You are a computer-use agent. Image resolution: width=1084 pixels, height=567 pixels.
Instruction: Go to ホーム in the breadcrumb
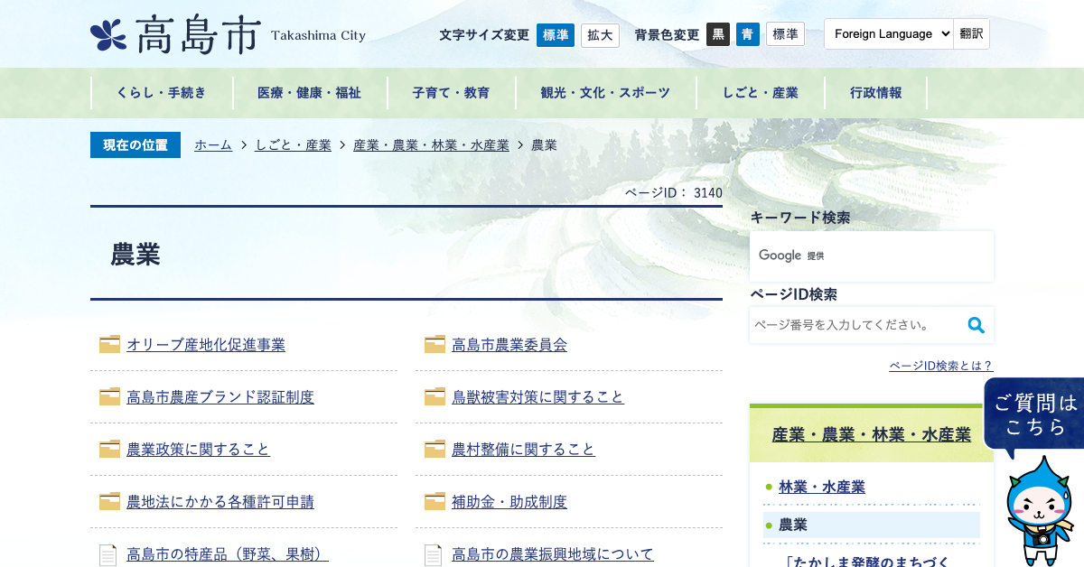tap(213, 145)
